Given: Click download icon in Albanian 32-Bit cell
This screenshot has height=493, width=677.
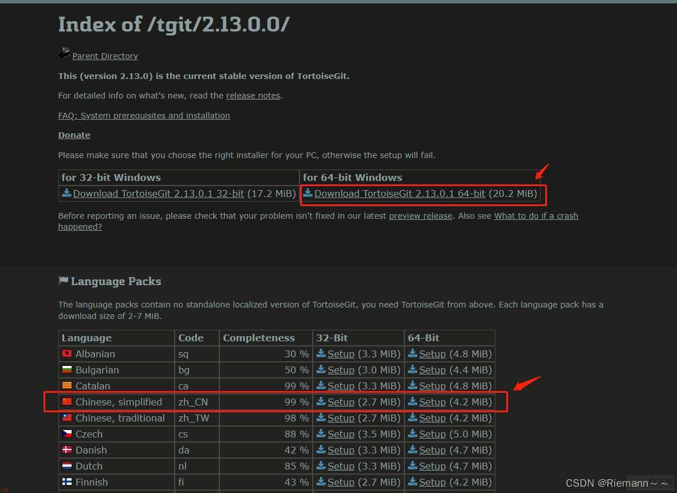Looking at the screenshot, I should pos(321,353).
